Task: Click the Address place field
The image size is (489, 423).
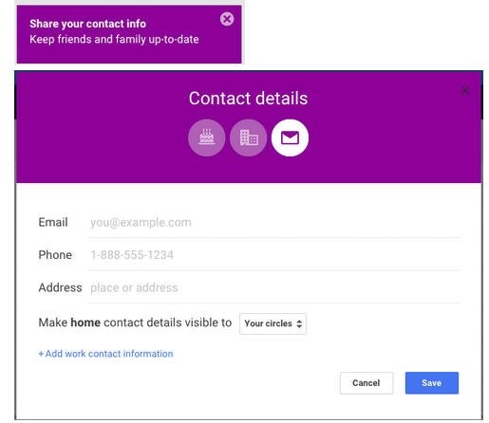Action: 273,287
